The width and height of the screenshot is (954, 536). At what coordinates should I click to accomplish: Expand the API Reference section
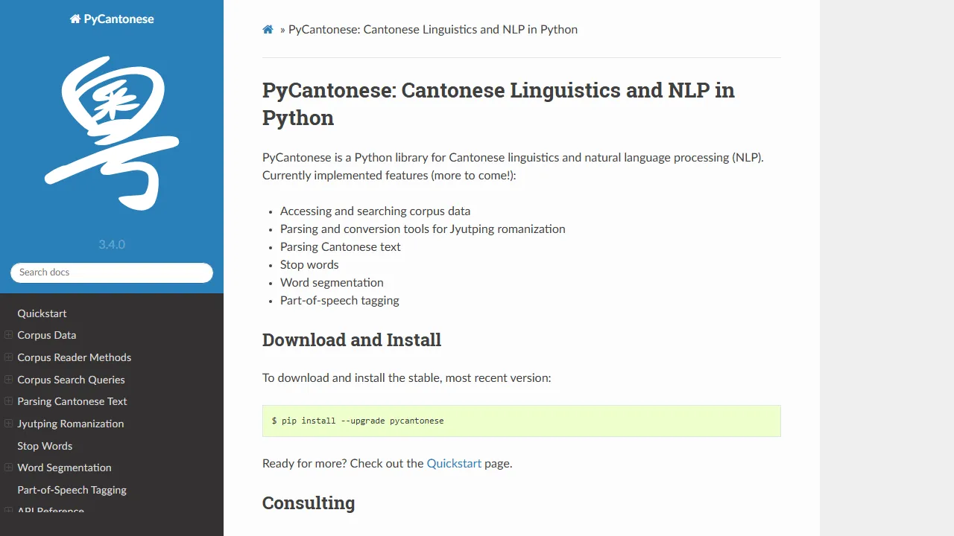click(x=7, y=511)
